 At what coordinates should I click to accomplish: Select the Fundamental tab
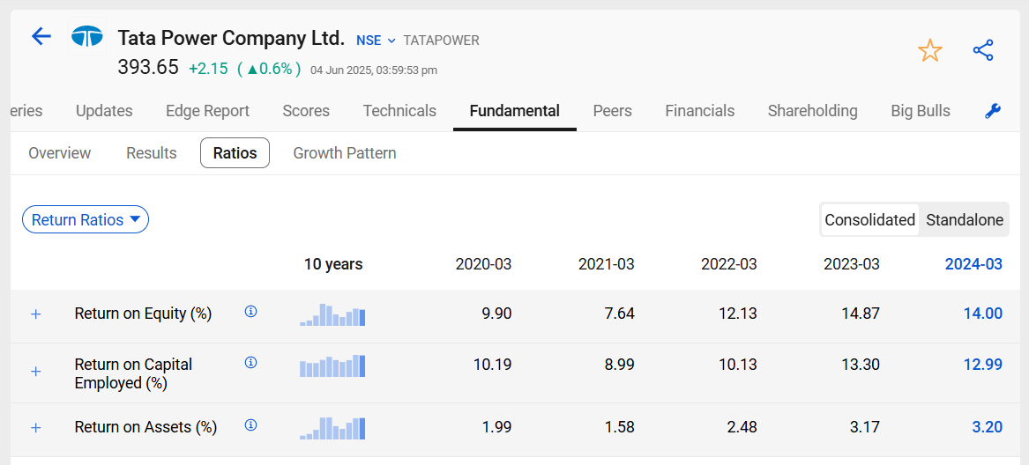click(x=515, y=111)
